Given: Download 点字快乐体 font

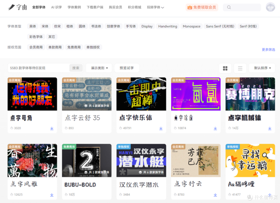Looking at the screenshot, I should pyautogui.click(x=161, y=128).
